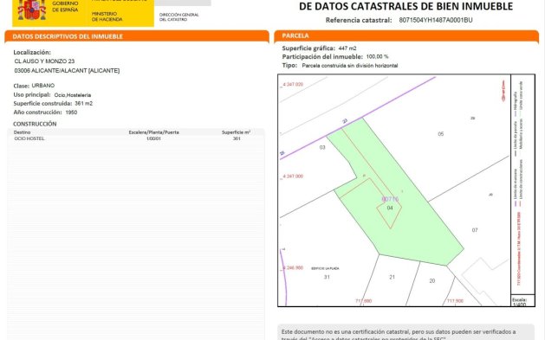Screen dimensions: 545x340
Task: Select the 447 m2 value
Action: pyautogui.click(x=347, y=48)
